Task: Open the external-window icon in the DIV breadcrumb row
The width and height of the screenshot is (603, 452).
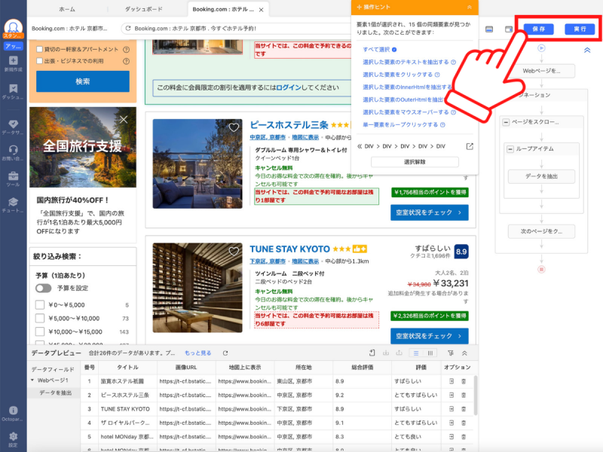Action: [470, 146]
